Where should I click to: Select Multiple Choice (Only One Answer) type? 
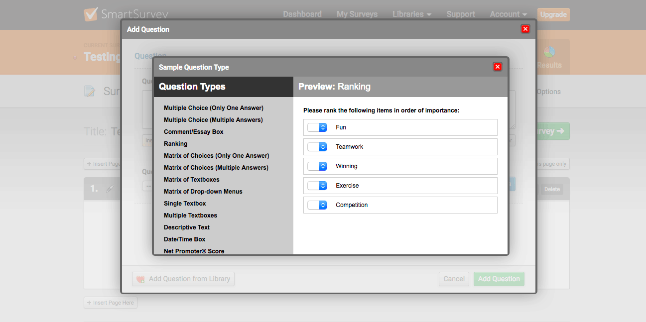click(x=214, y=108)
